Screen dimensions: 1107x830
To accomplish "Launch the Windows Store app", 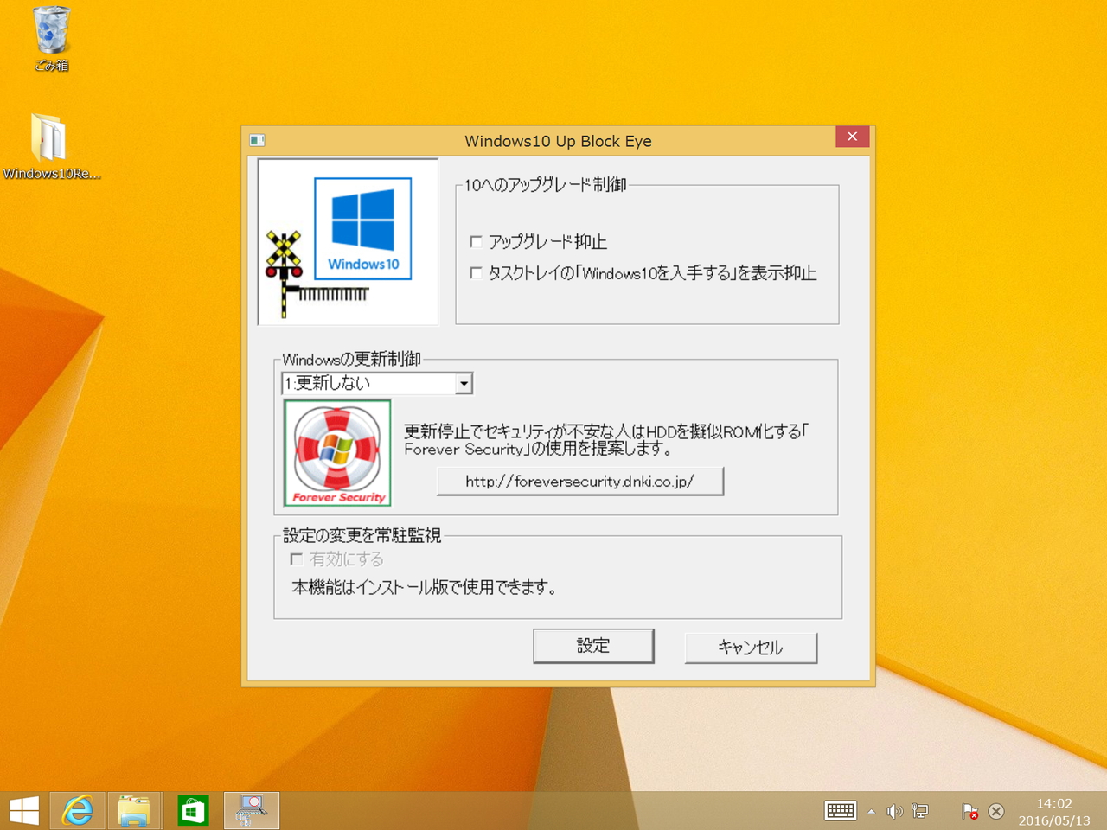I will click(x=192, y=810).
